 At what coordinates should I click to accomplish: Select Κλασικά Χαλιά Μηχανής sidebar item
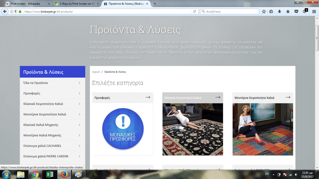52,125
